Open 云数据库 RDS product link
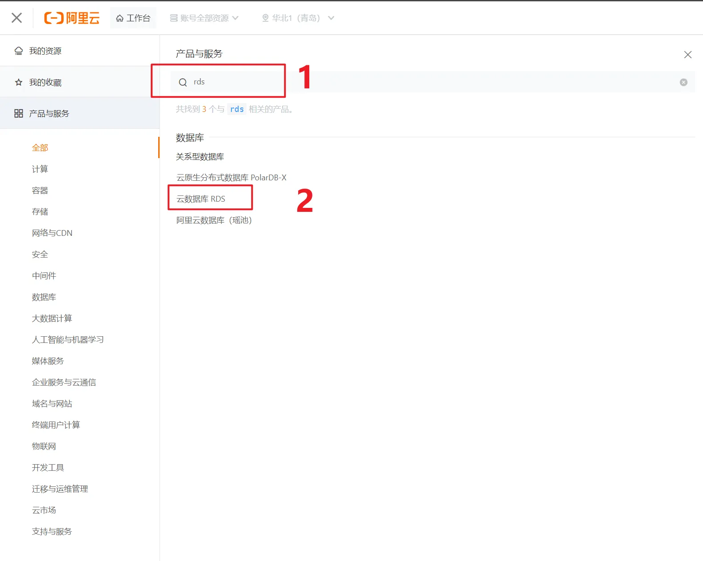The height and width of the screenshot is (561, 703). click(x=201, y=199)
